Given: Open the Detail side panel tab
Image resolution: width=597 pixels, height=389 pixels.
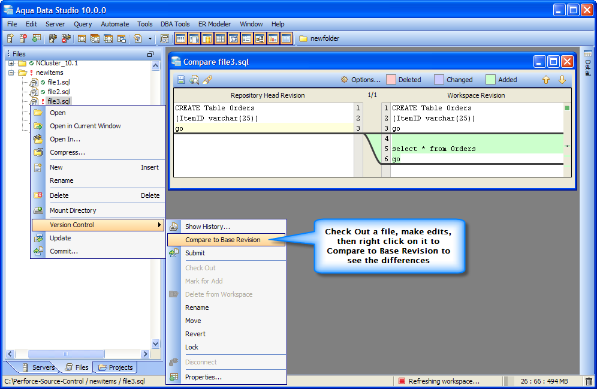Looking at the screenshot, I should [588, 63].
